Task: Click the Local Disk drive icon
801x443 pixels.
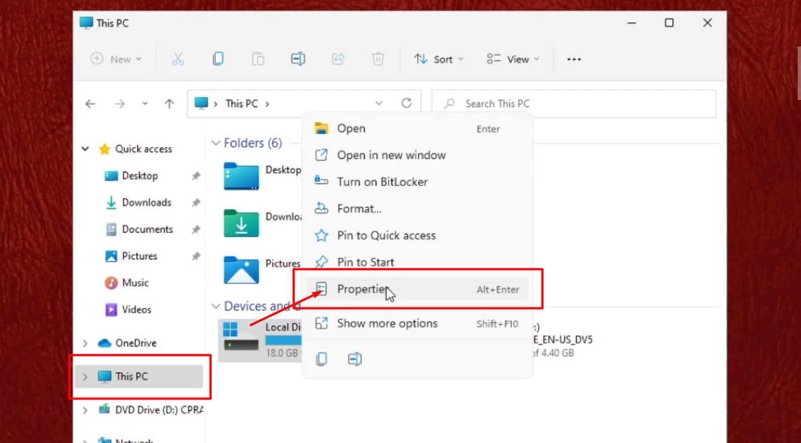Action: pyautogui.click(x=241, y=336)
